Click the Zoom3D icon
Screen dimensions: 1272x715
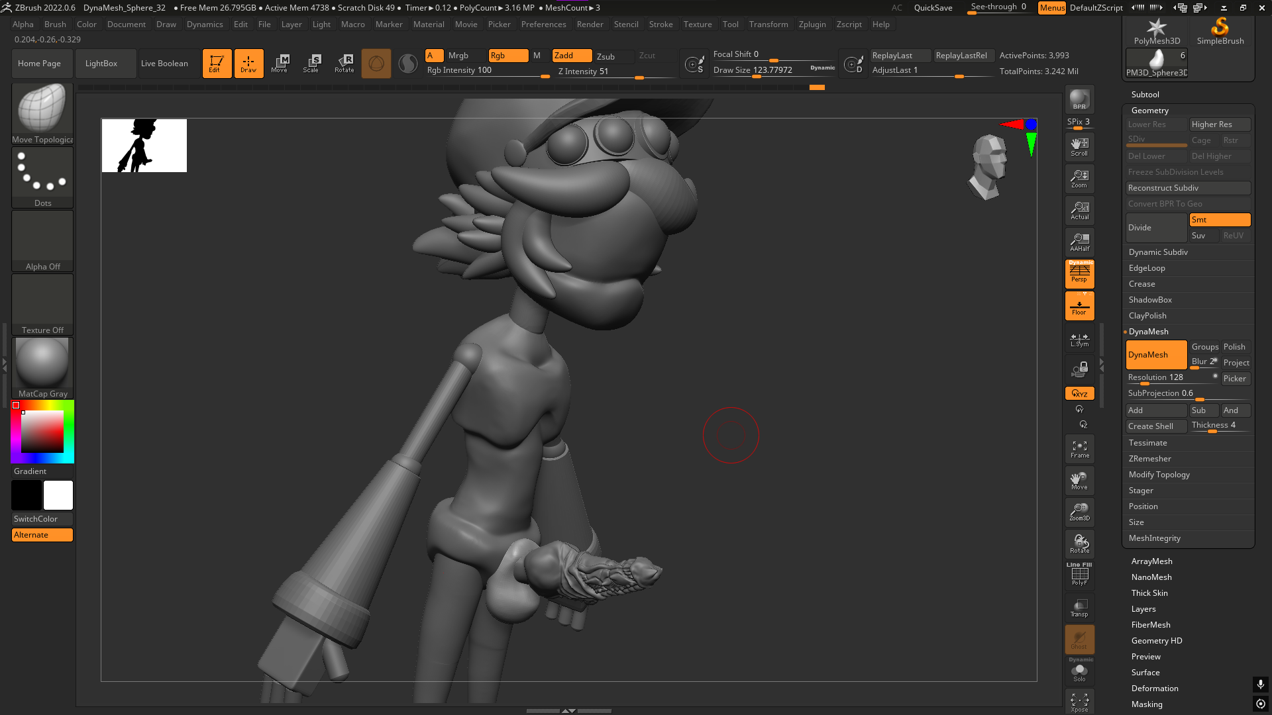pyautogui.click(x=1079, y=512)
